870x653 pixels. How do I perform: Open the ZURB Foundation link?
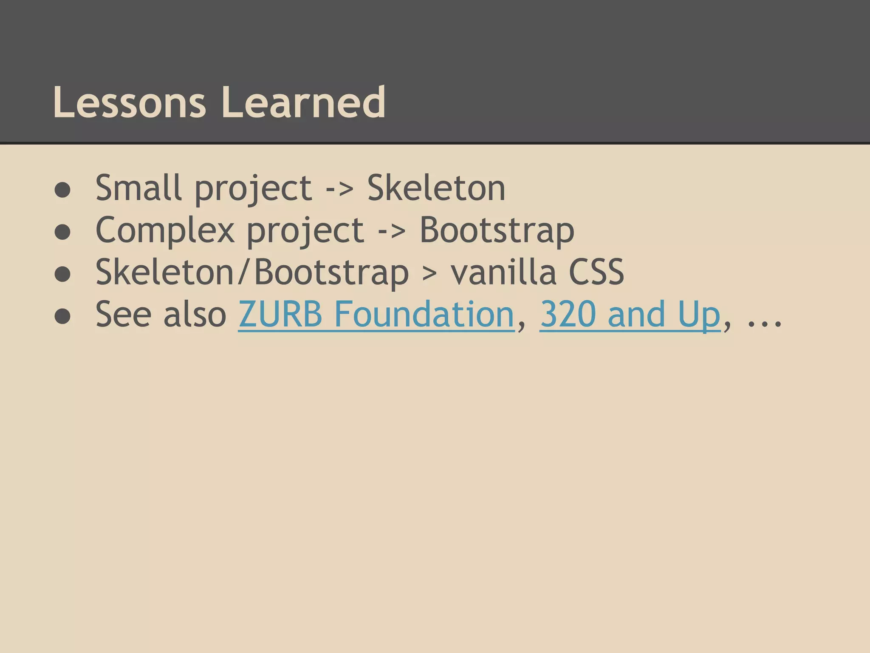click(x=376, y=314)
